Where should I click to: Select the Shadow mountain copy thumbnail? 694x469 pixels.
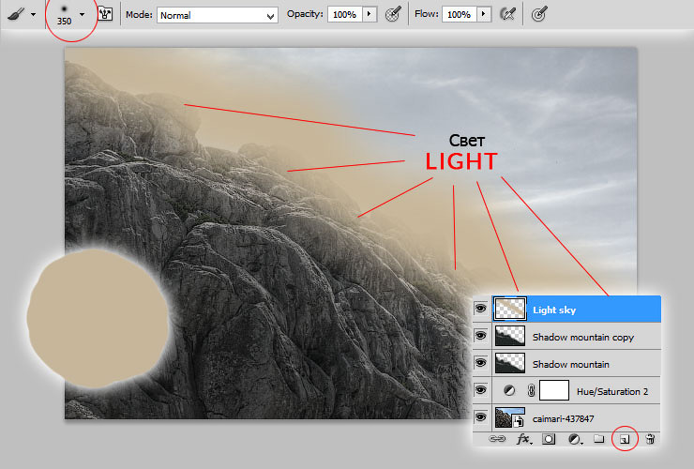[510, 336]
